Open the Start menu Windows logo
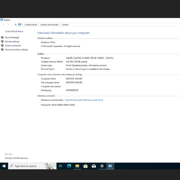 click(x=4, y=166)
